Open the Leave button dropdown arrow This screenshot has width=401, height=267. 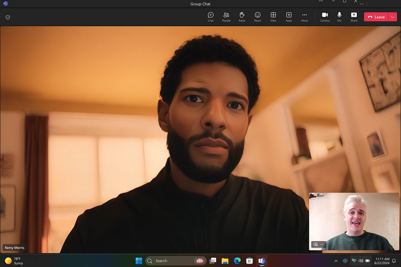point(392,17)
